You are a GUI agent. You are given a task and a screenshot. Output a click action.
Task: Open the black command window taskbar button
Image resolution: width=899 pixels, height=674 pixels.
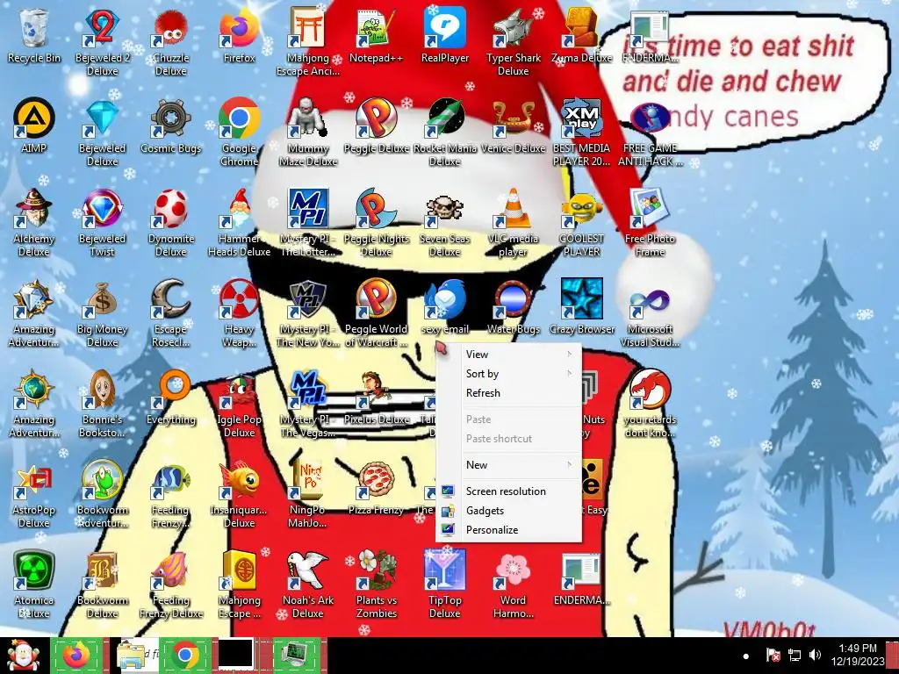[x=235, y=655]
